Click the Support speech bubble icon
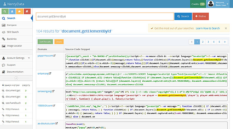This screenshot has height=129, width=233. click(x=4, y=65)
